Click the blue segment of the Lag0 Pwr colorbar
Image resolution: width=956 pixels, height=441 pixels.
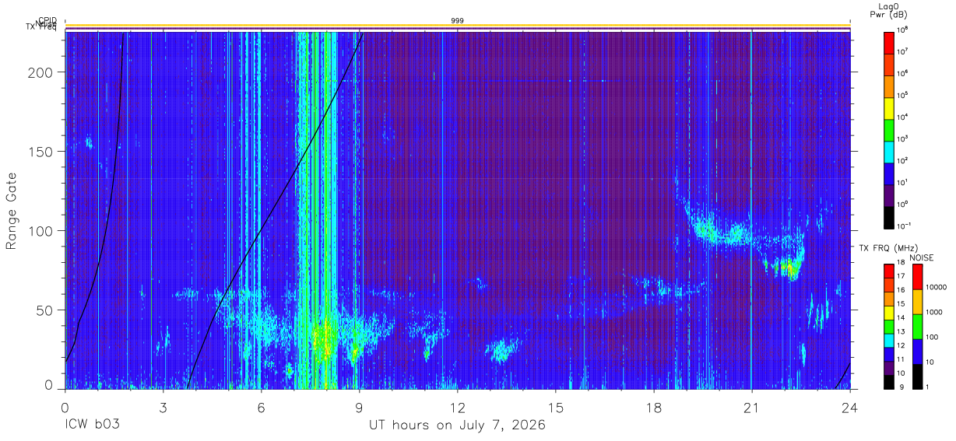coord(888,173)
